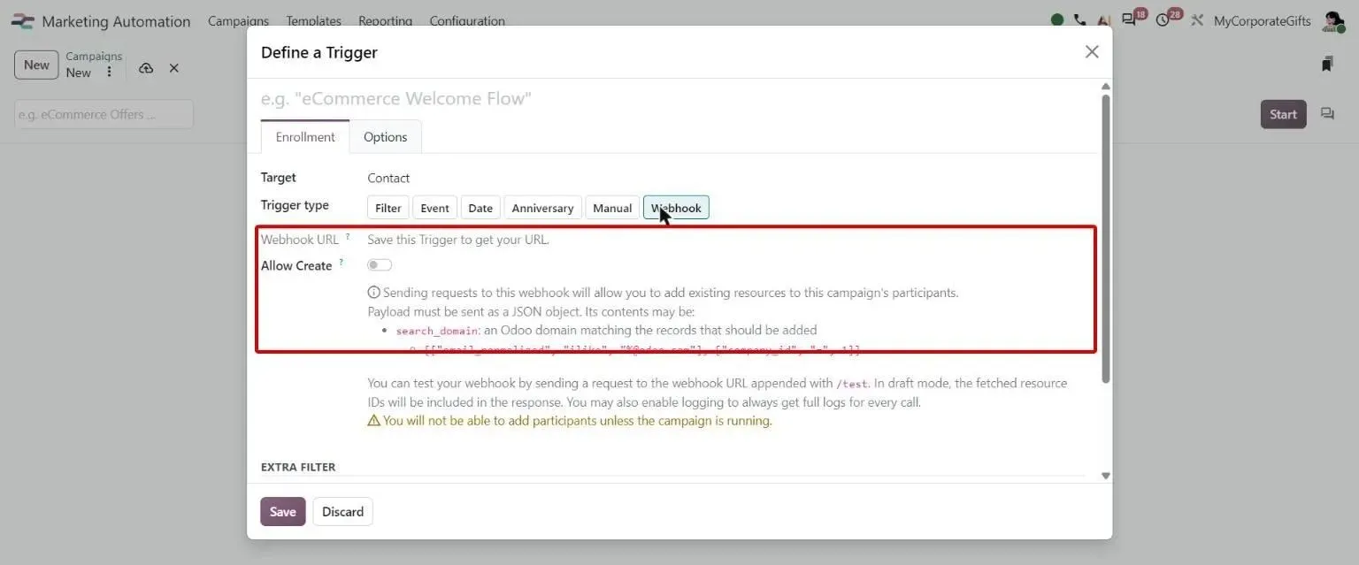Switch to the Options tab
This screenshot has height=565, width=1359.
386,137
